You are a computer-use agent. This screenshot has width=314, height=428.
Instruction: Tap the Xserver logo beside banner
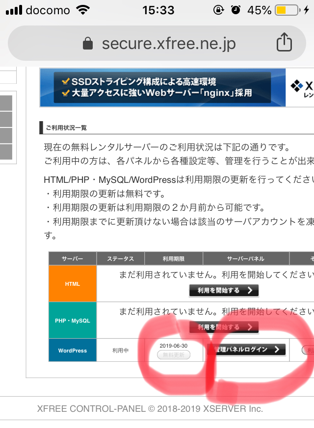[x=302, y=88]
